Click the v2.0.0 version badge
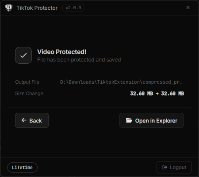The width and height of the screenshot is (199, 177). click(x=73, y=8)
